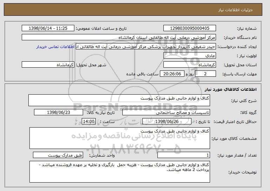
Task: Click the price validity date 1398/06/26
Action: click(167, 122)
